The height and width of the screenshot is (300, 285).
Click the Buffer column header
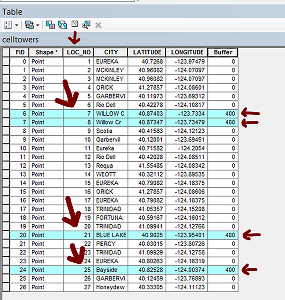tap(223, 52)
